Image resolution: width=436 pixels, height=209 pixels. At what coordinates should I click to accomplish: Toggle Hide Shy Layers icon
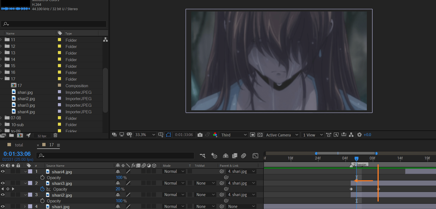[x=226, y=156]
